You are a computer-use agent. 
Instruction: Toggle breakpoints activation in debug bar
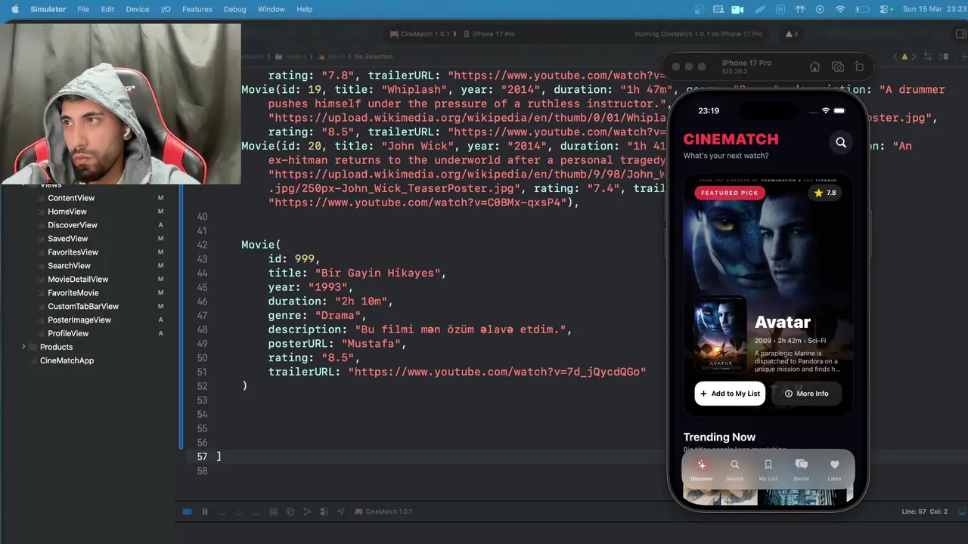click(187, 512)
